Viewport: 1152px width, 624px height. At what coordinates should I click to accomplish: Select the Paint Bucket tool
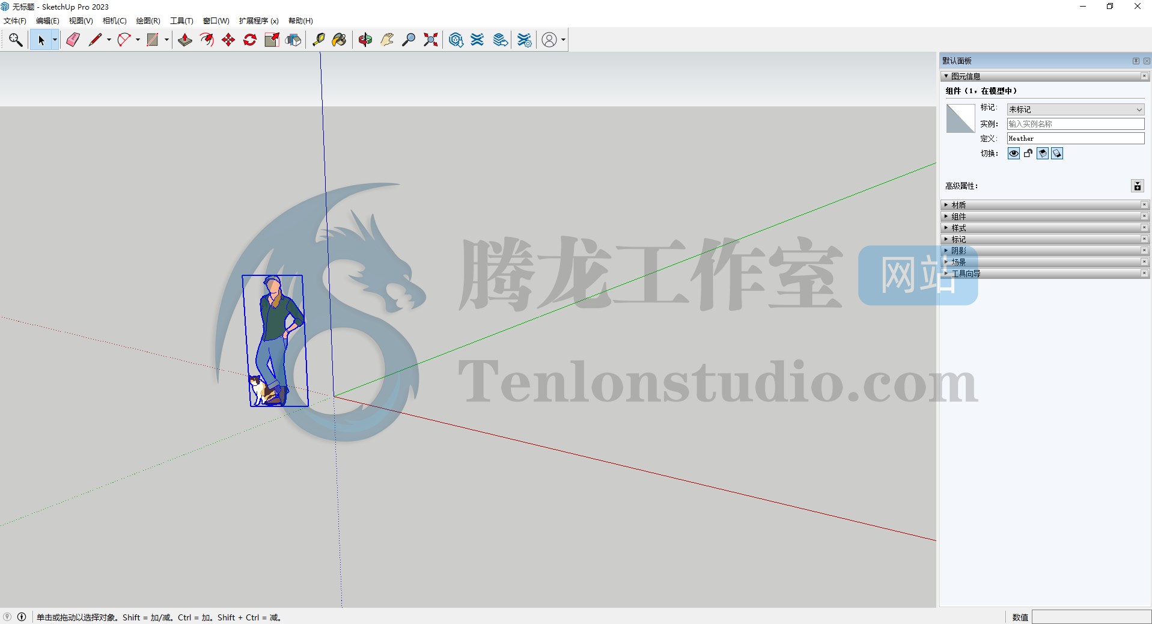(340, 40)
